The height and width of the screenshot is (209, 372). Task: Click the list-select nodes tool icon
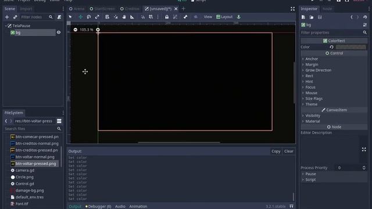click(107, 17)
